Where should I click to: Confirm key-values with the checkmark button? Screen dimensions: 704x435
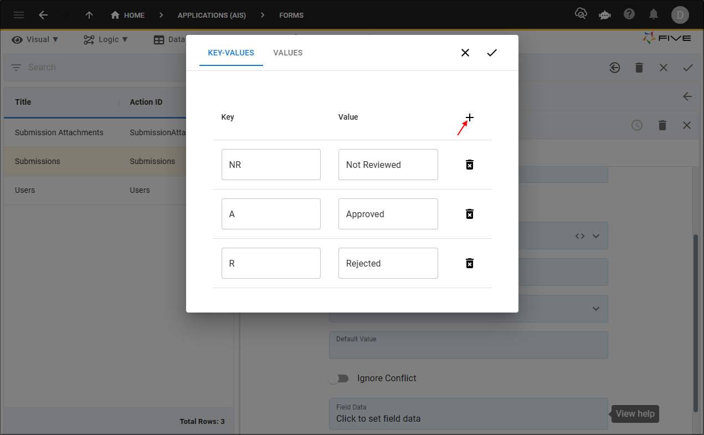492,53
